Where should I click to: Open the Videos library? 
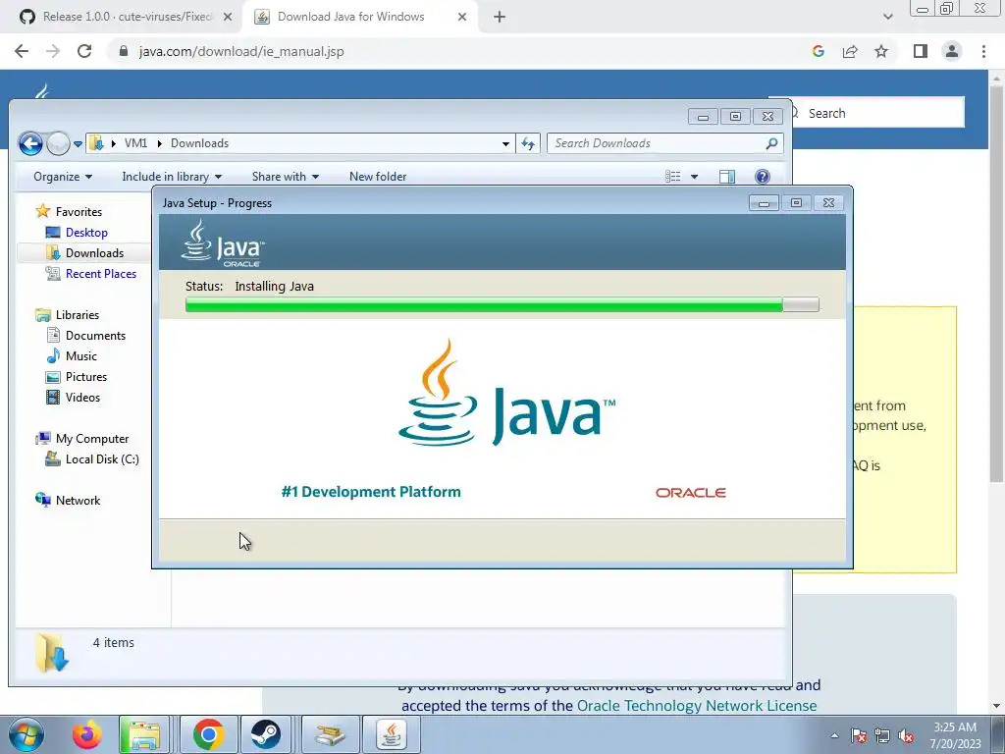click(x=82, y=397)
